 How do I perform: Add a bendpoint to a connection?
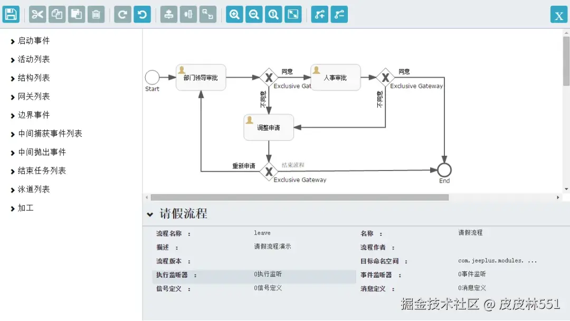(319, 14)
